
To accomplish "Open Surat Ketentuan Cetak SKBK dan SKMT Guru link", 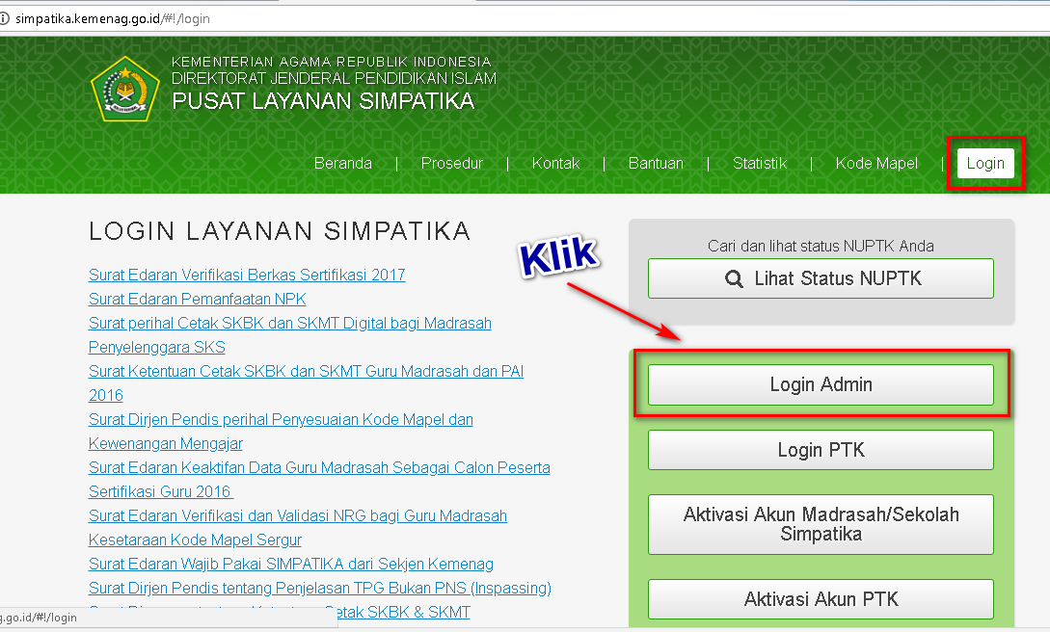I will coord(306,383).
